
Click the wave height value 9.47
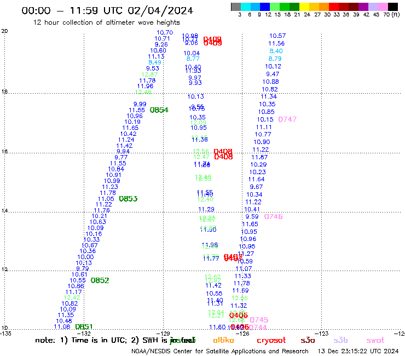click(273, 74)
